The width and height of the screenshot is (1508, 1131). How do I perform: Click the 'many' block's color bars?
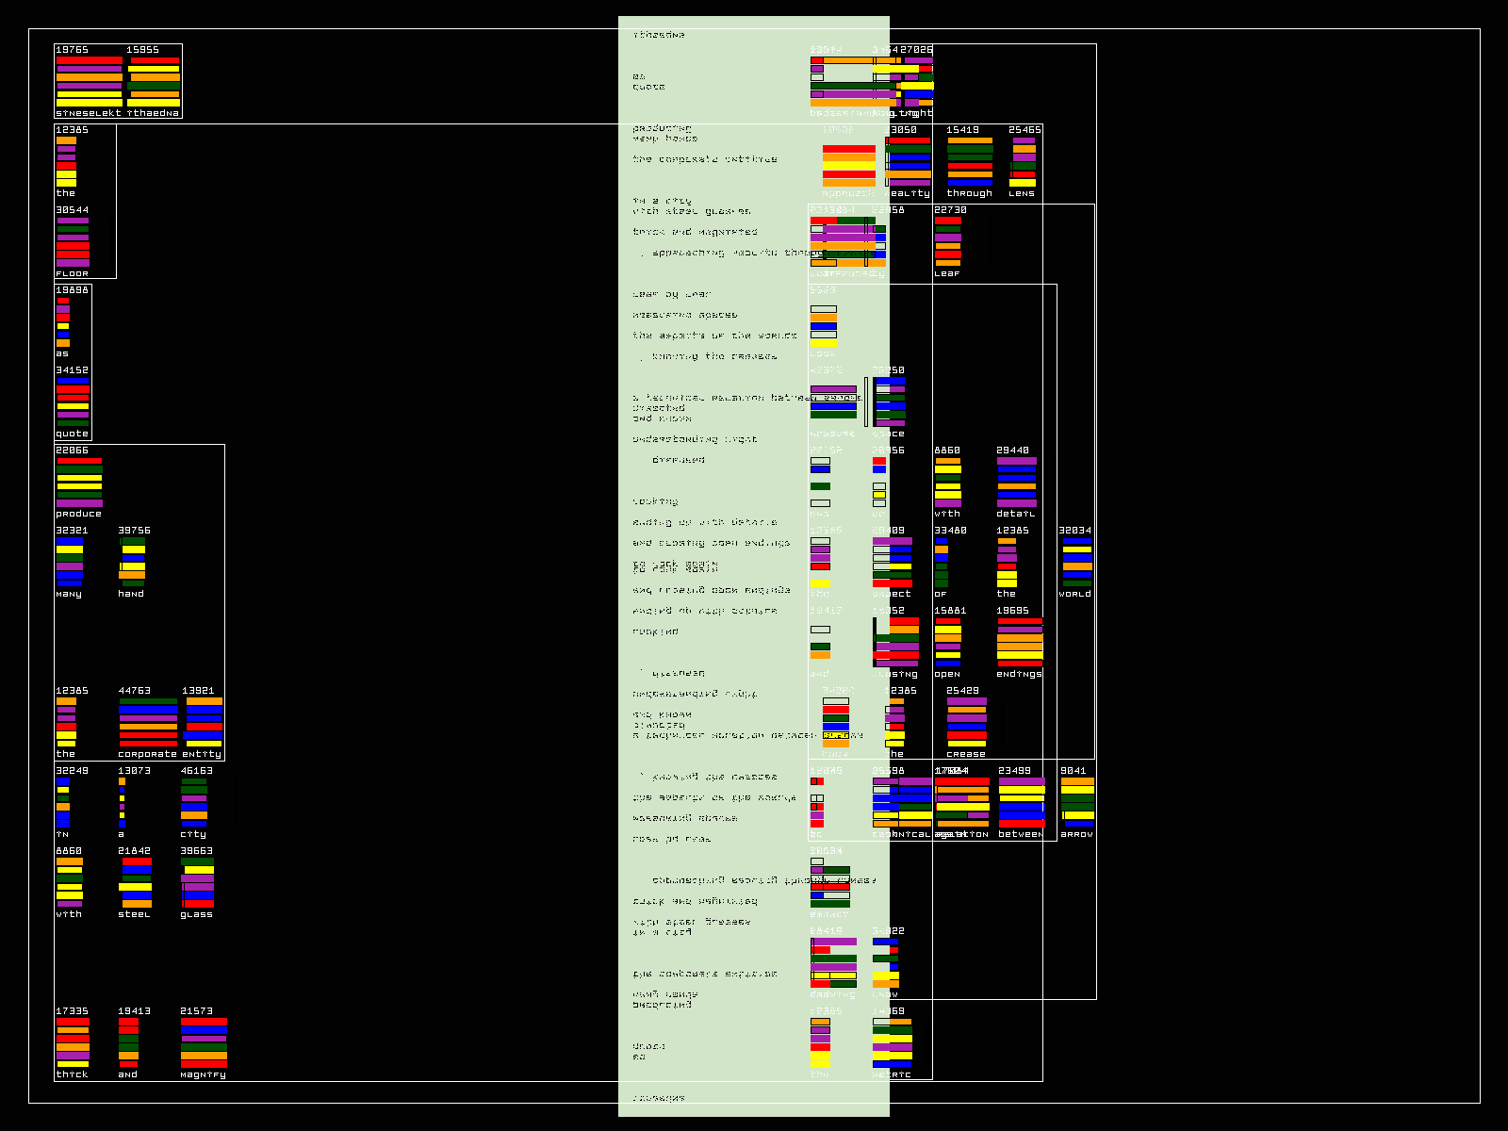(x=70, y=562)
